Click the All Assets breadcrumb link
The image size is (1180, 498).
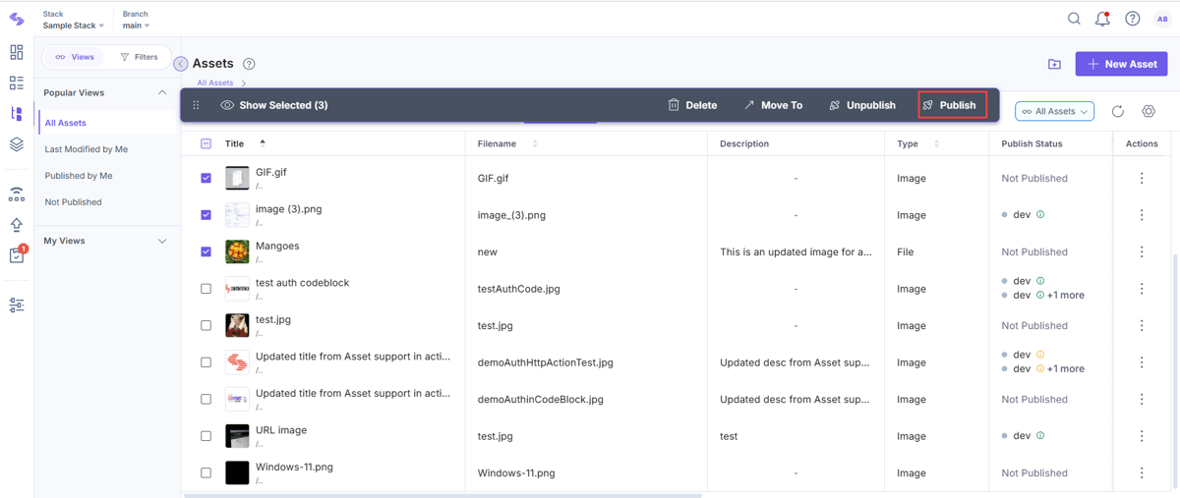coord(215,83)
